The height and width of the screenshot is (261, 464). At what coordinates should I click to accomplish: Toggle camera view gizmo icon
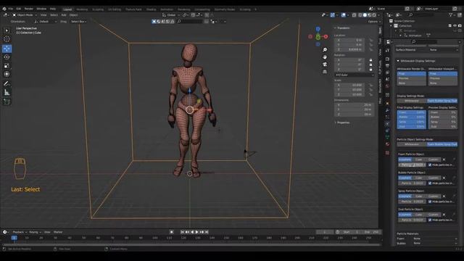tap(325, 65)
